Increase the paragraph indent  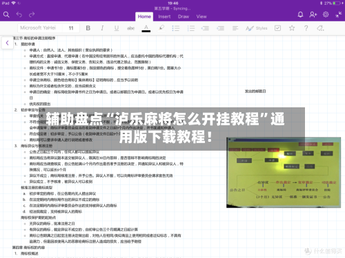pyautogui.click(x=220, y=28)
